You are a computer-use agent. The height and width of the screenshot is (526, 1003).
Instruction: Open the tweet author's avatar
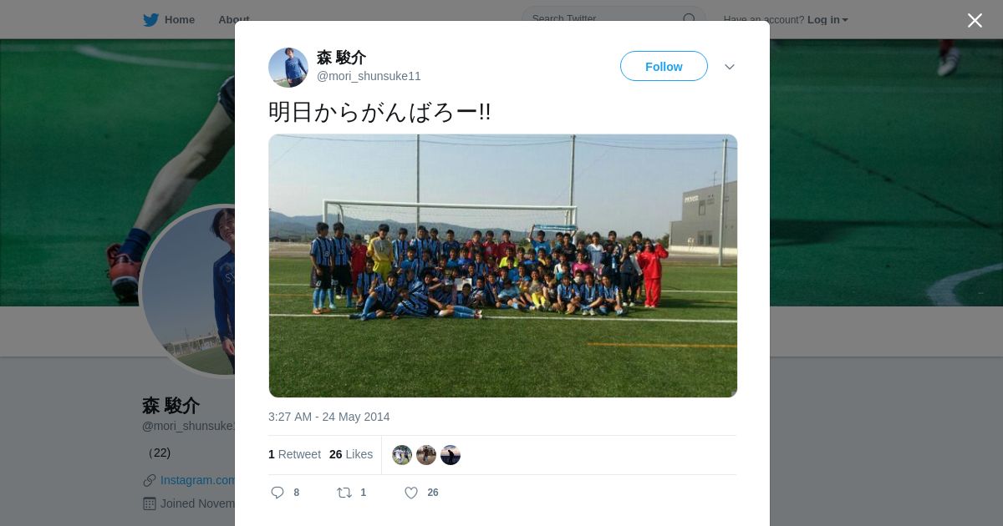click(288, 68)
